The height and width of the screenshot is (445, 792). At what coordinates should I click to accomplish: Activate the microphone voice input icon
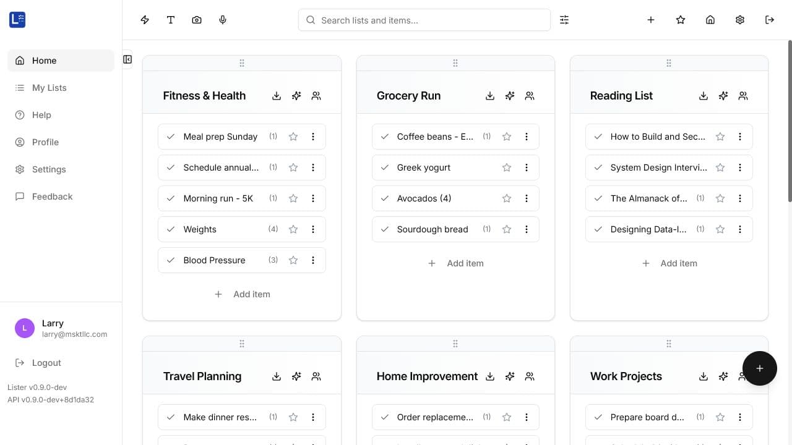(x=223, y=20)
